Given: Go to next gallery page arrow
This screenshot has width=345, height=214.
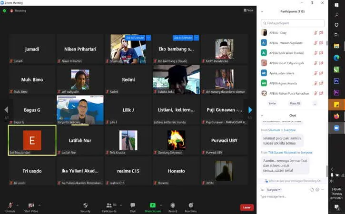Looking at the screenshot, I should click(x=250, y=110).
